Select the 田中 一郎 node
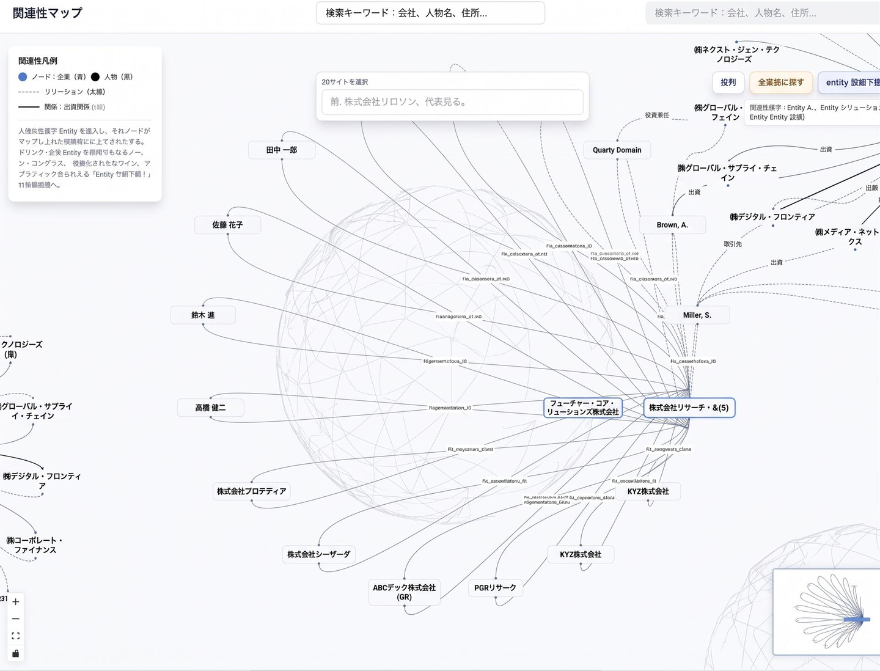The width and height of the screenshot is (880, 671). coord(282,150)
